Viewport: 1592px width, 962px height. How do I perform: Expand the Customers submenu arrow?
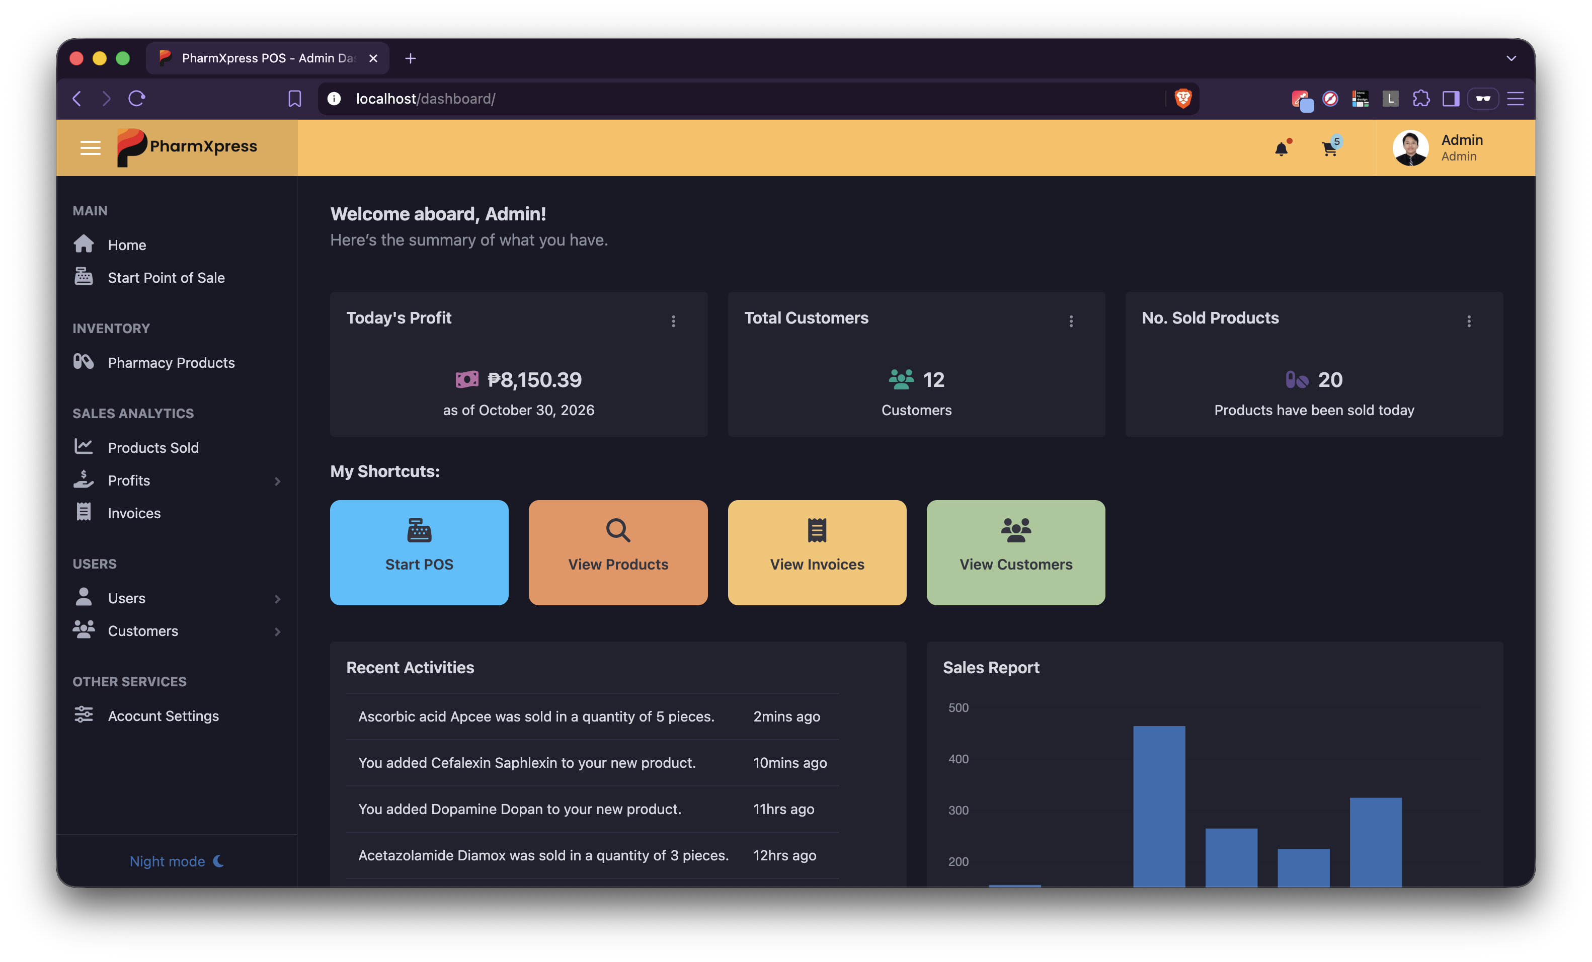(x=278, y=631)
